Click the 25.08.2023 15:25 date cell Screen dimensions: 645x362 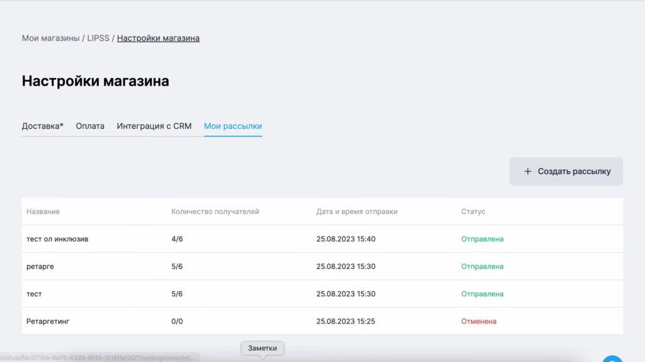346,321
